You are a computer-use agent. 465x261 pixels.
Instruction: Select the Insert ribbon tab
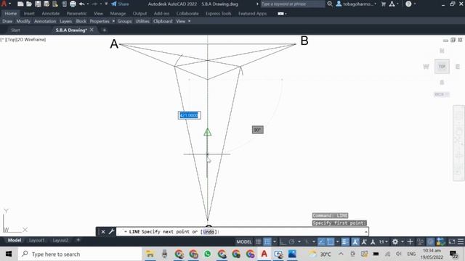point(29,14)
